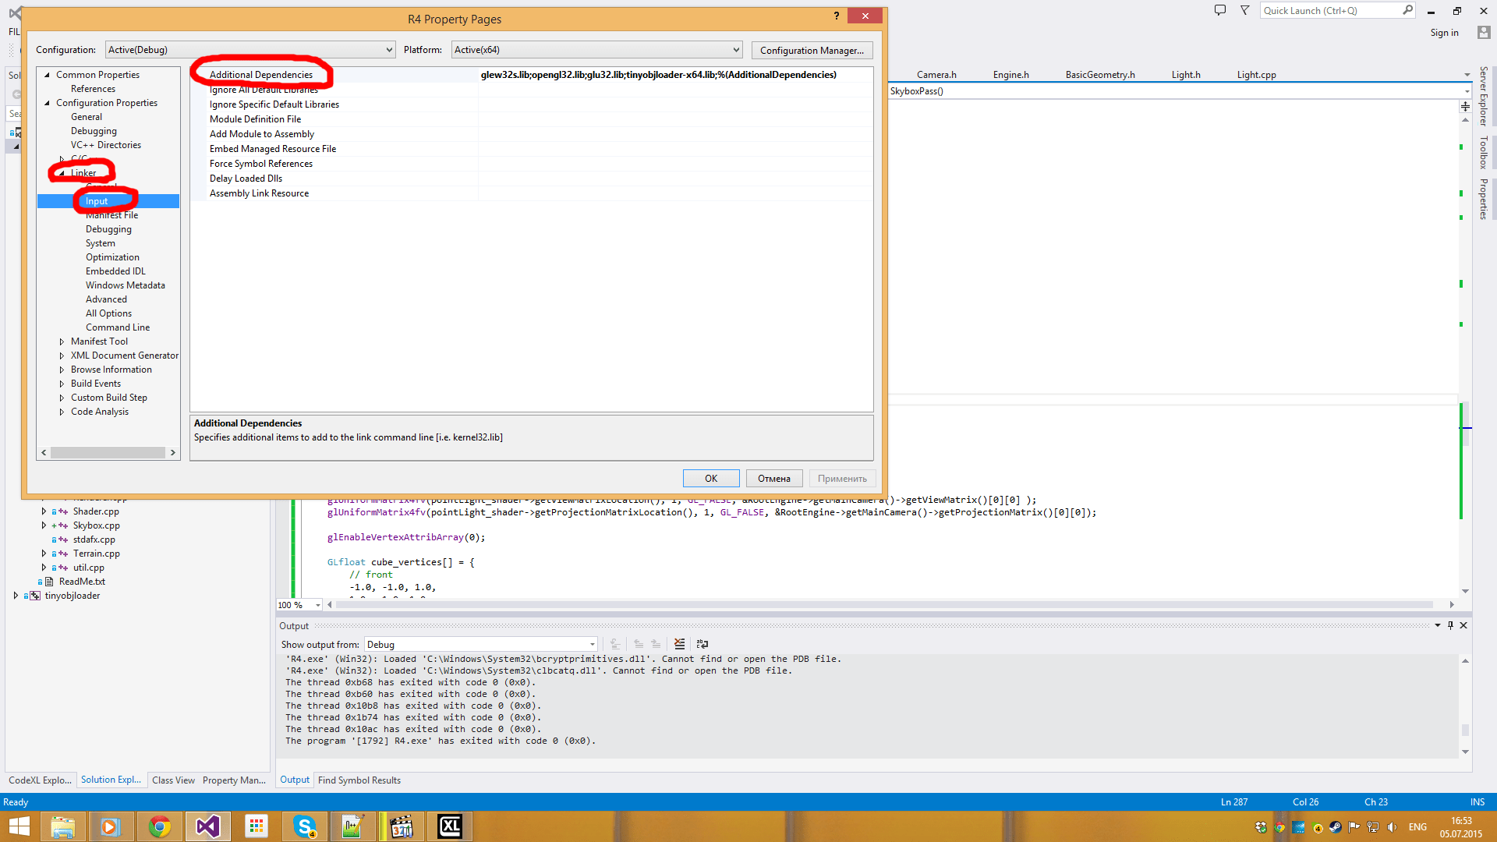Open the Visual Studio feedback smiley icon

[x=1220, y=10]
